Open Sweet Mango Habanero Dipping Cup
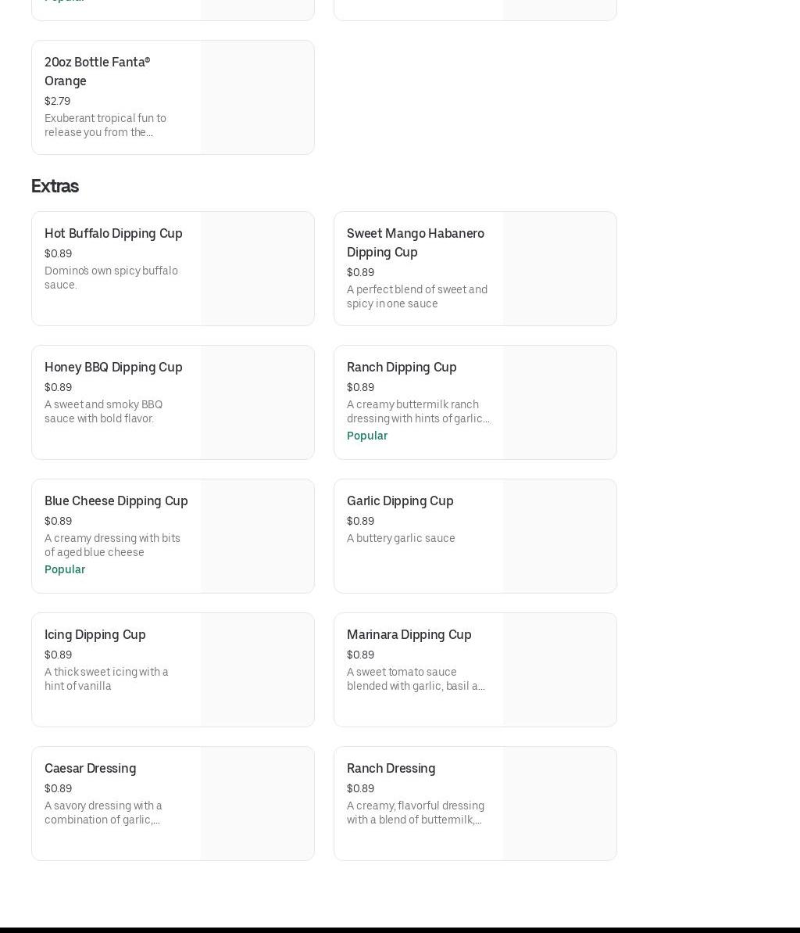Viewport: 800px width, 933px height. pos(415,242)
